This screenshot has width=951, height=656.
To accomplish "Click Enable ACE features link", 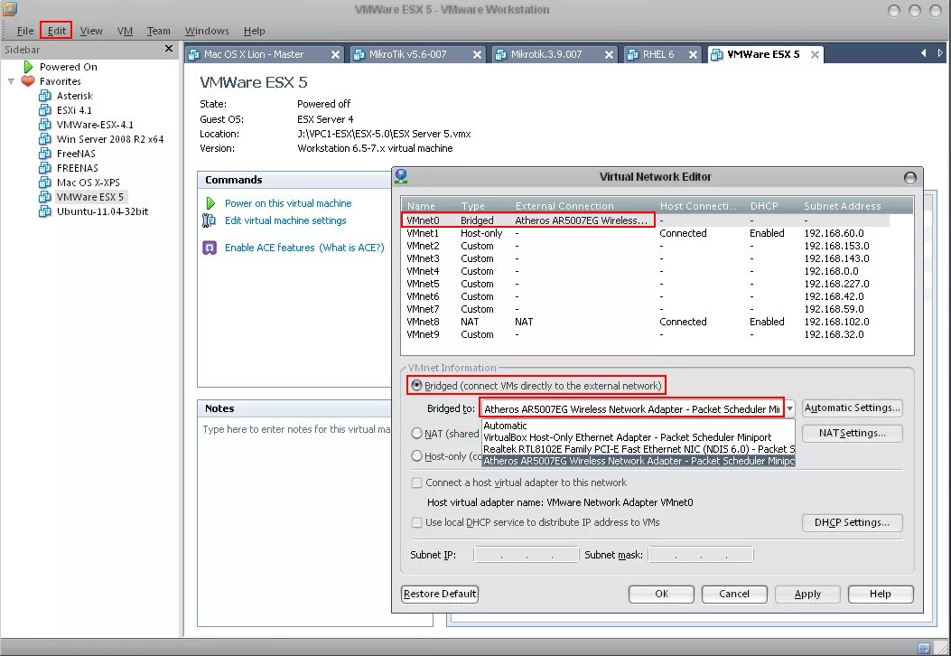I will coord(270,248).
